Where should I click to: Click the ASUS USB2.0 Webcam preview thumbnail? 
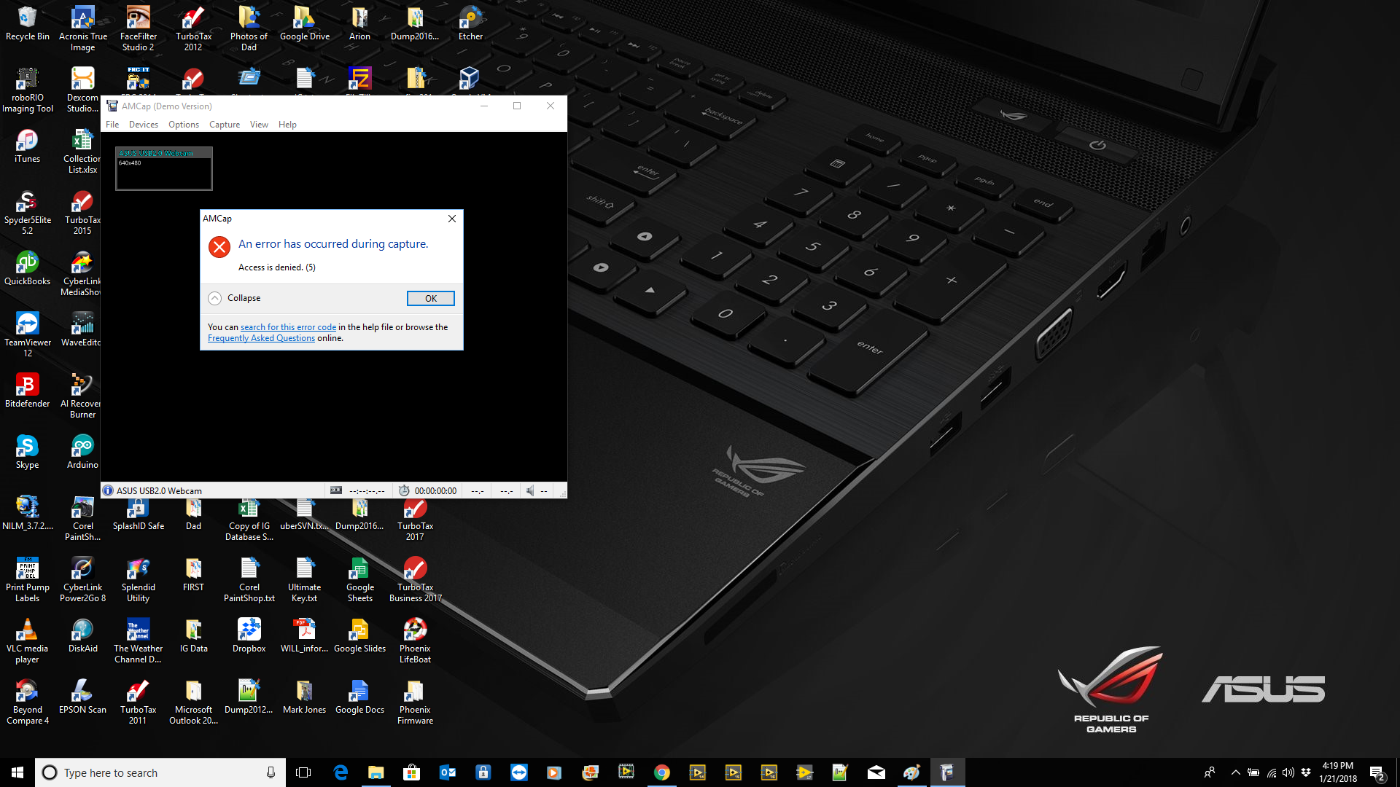coord(164,168)
